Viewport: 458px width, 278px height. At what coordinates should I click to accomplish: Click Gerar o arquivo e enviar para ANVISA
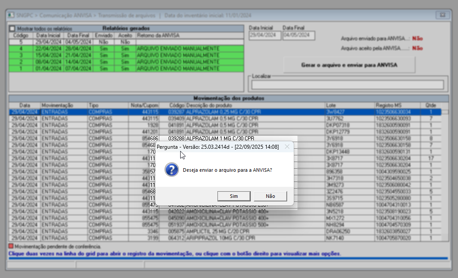point(349,65)
